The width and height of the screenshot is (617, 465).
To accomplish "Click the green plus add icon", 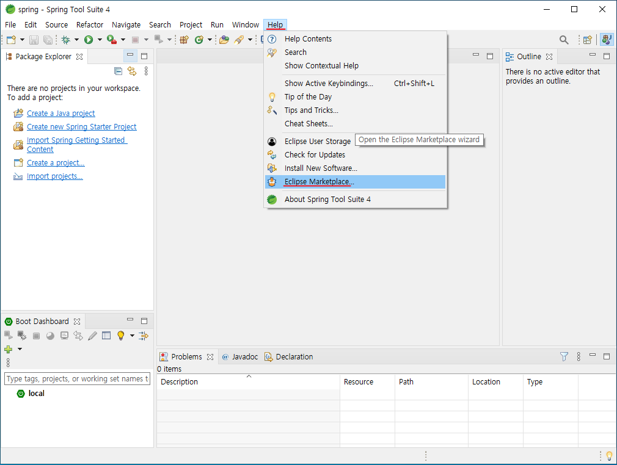I will (9, 349).
